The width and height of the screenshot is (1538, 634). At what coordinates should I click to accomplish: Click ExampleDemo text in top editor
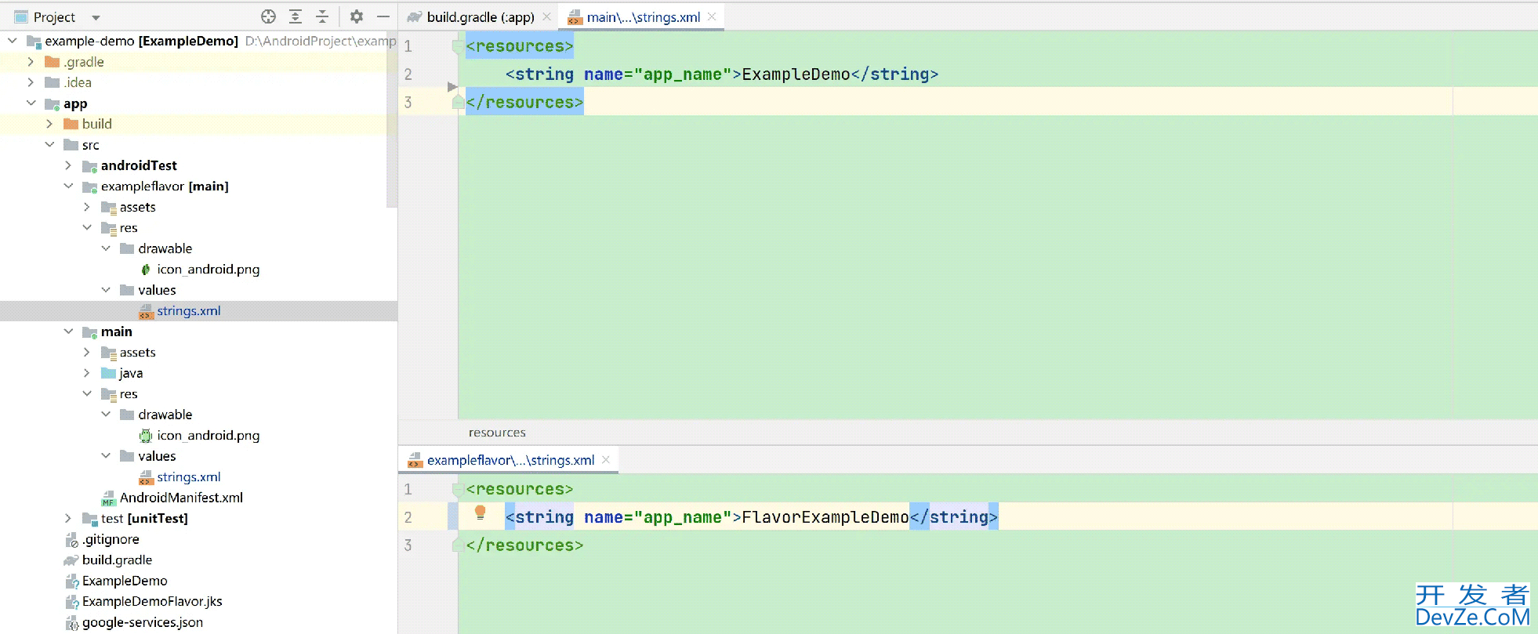pyautogui.click(x=796, y=74)
